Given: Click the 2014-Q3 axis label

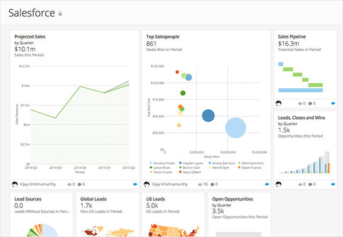Looking at the screenshot, I should 55,168.
